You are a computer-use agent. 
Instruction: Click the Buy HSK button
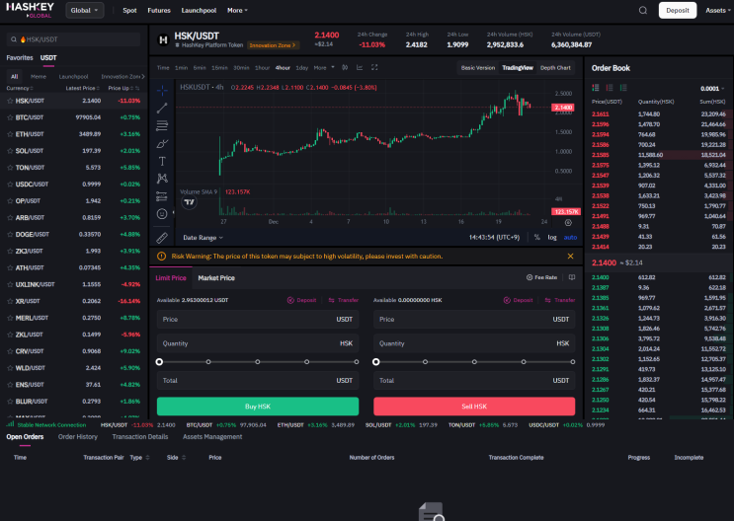point(258,407)
